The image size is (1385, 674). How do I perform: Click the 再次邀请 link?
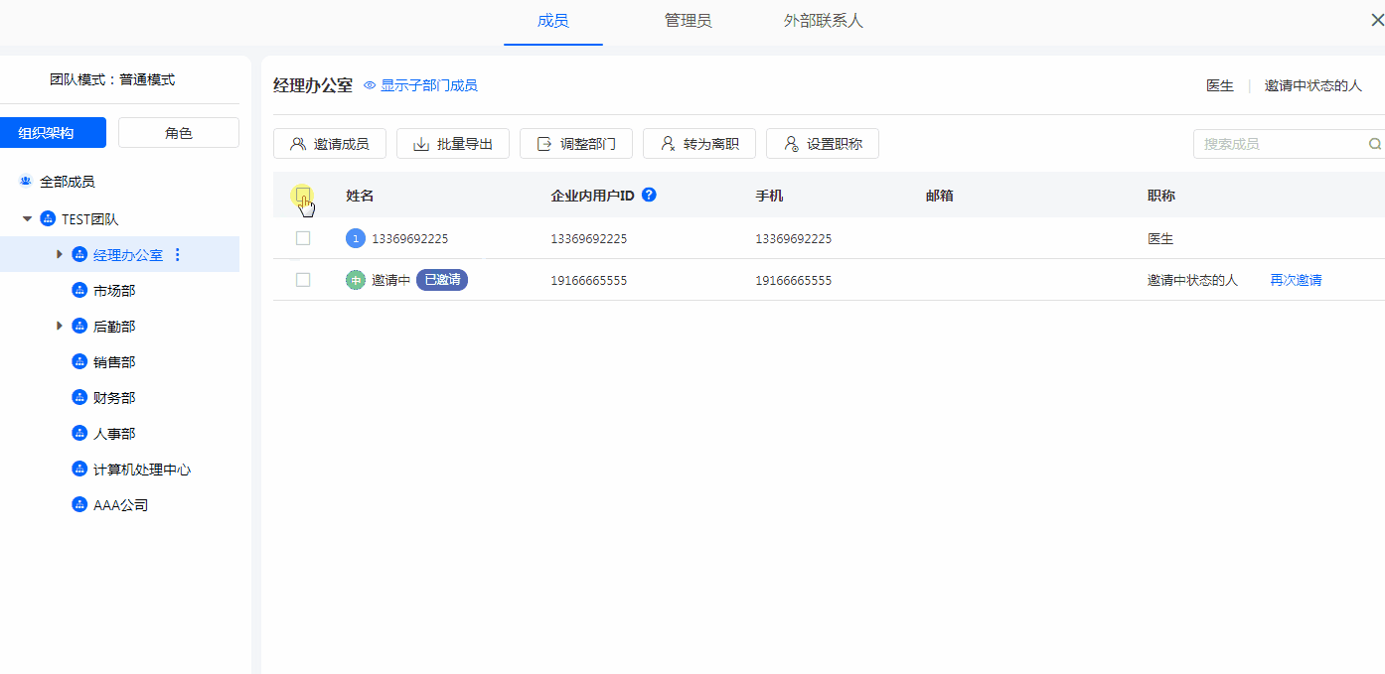click(x=1296, y=280)
